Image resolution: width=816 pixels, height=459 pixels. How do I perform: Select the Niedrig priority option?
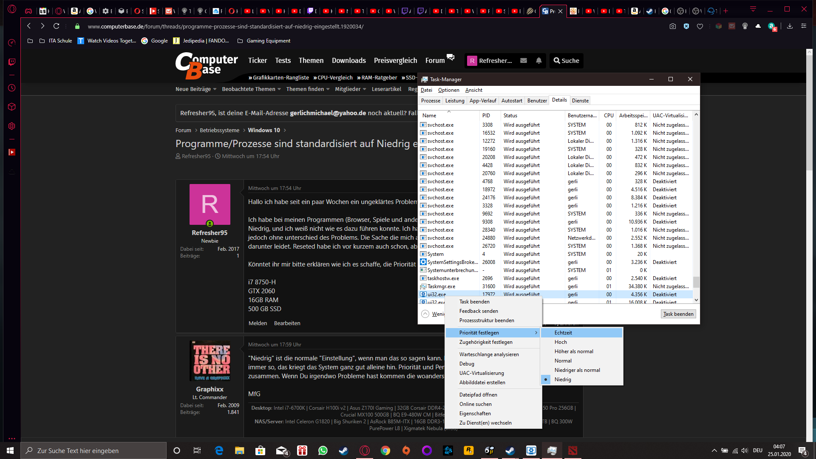563,380
